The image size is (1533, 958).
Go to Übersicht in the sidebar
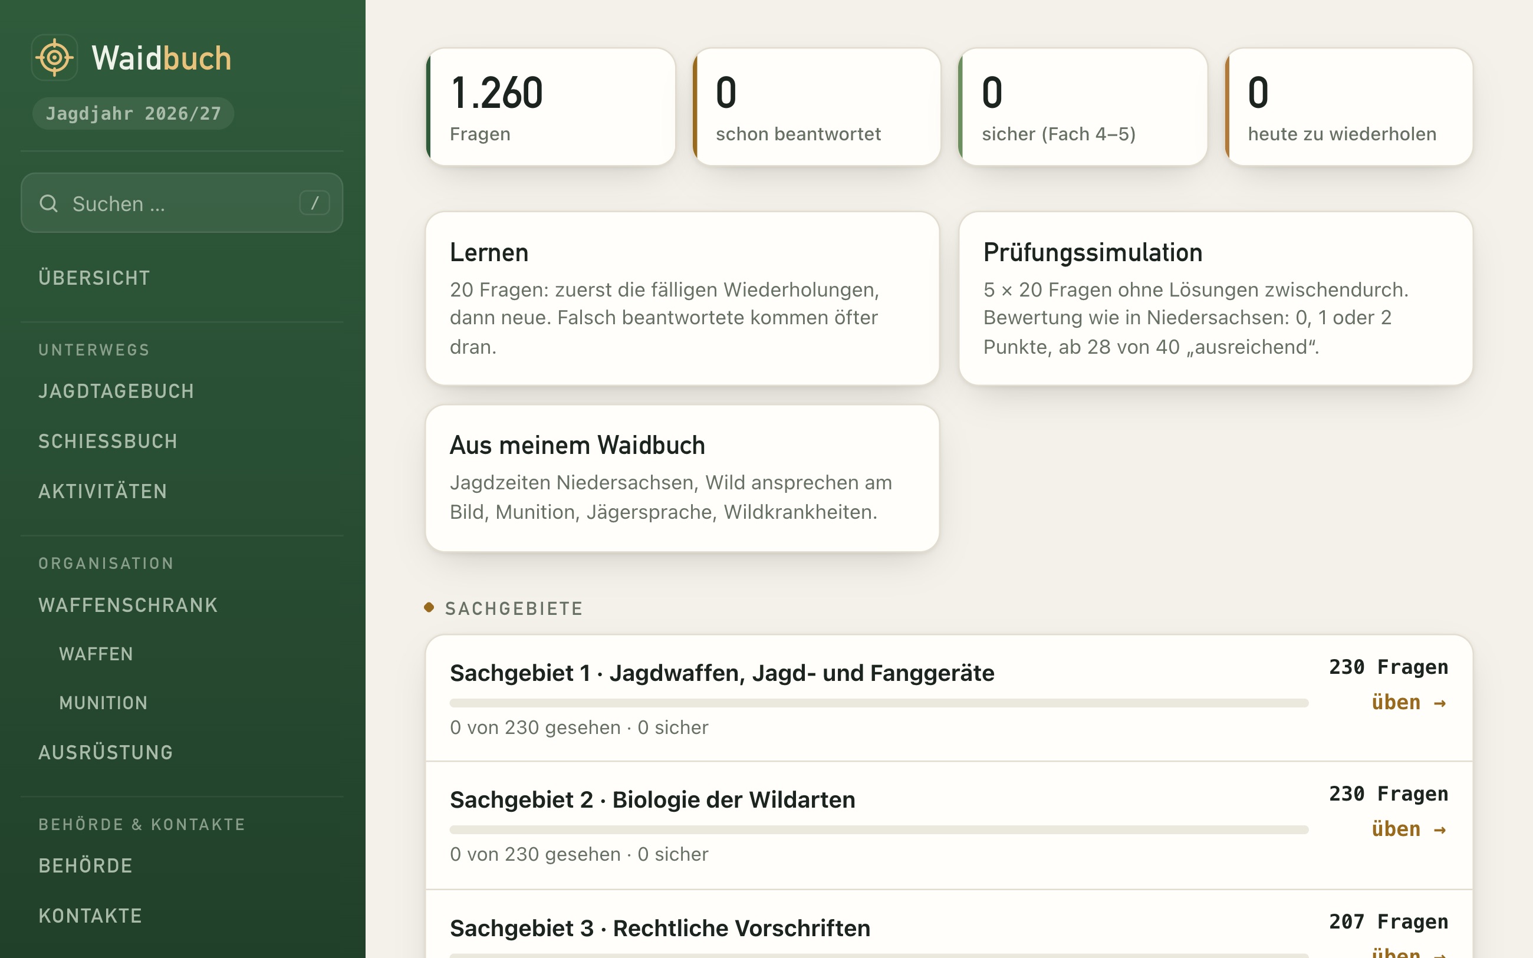(x=94, y=278)
